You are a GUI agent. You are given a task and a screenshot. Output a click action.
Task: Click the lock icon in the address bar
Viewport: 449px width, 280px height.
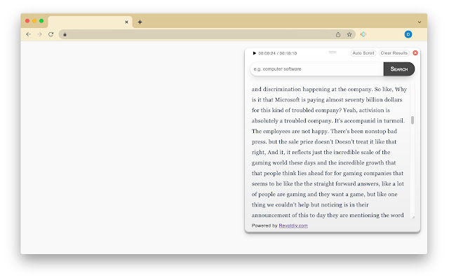point(65,34)
